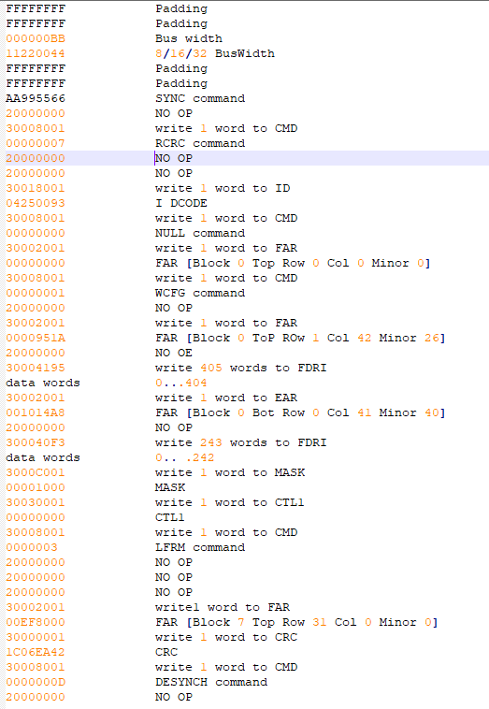Click the hex value 30018001
This screenshot has height=709, width=489.
[x=36, y=188]
